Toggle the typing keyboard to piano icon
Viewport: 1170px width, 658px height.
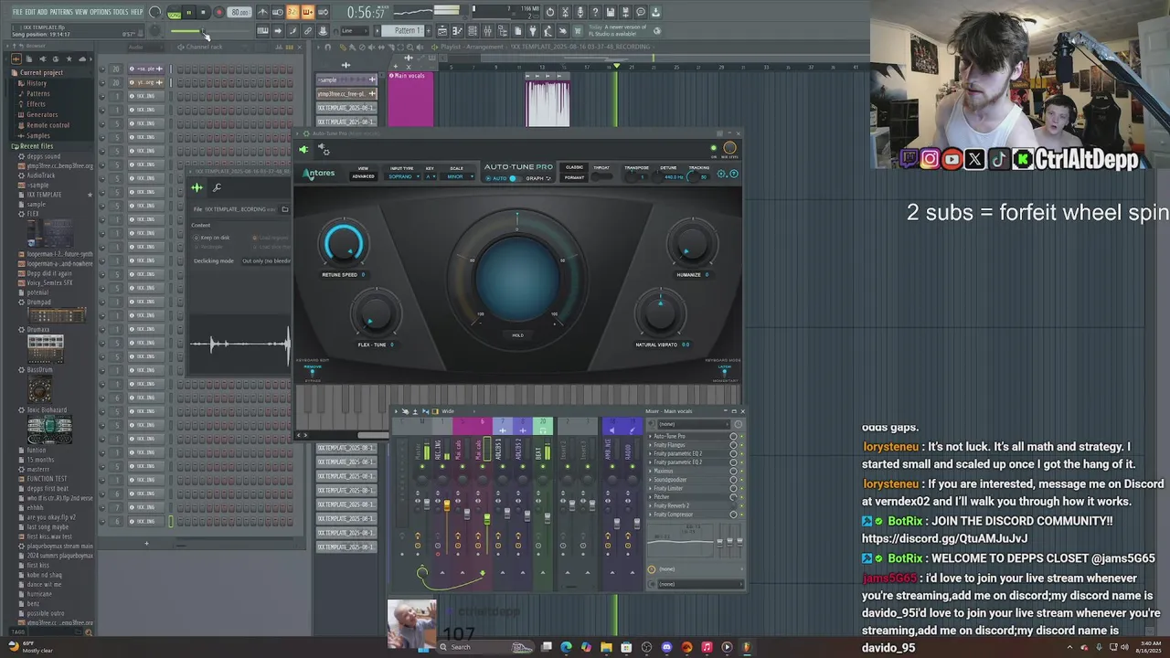coord(262,31)
